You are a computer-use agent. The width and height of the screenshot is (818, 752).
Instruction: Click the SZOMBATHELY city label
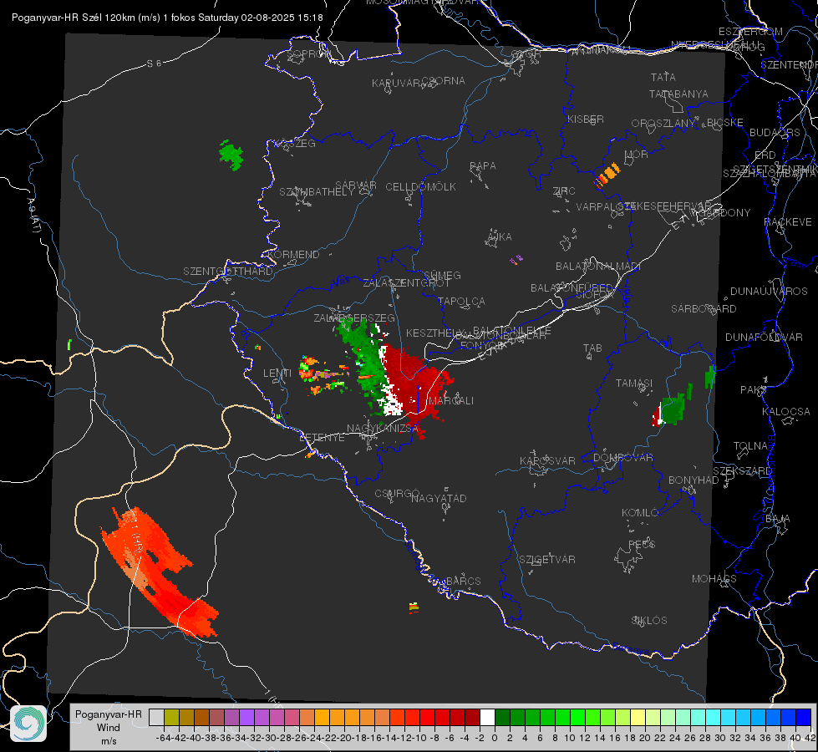coord(316,192)
